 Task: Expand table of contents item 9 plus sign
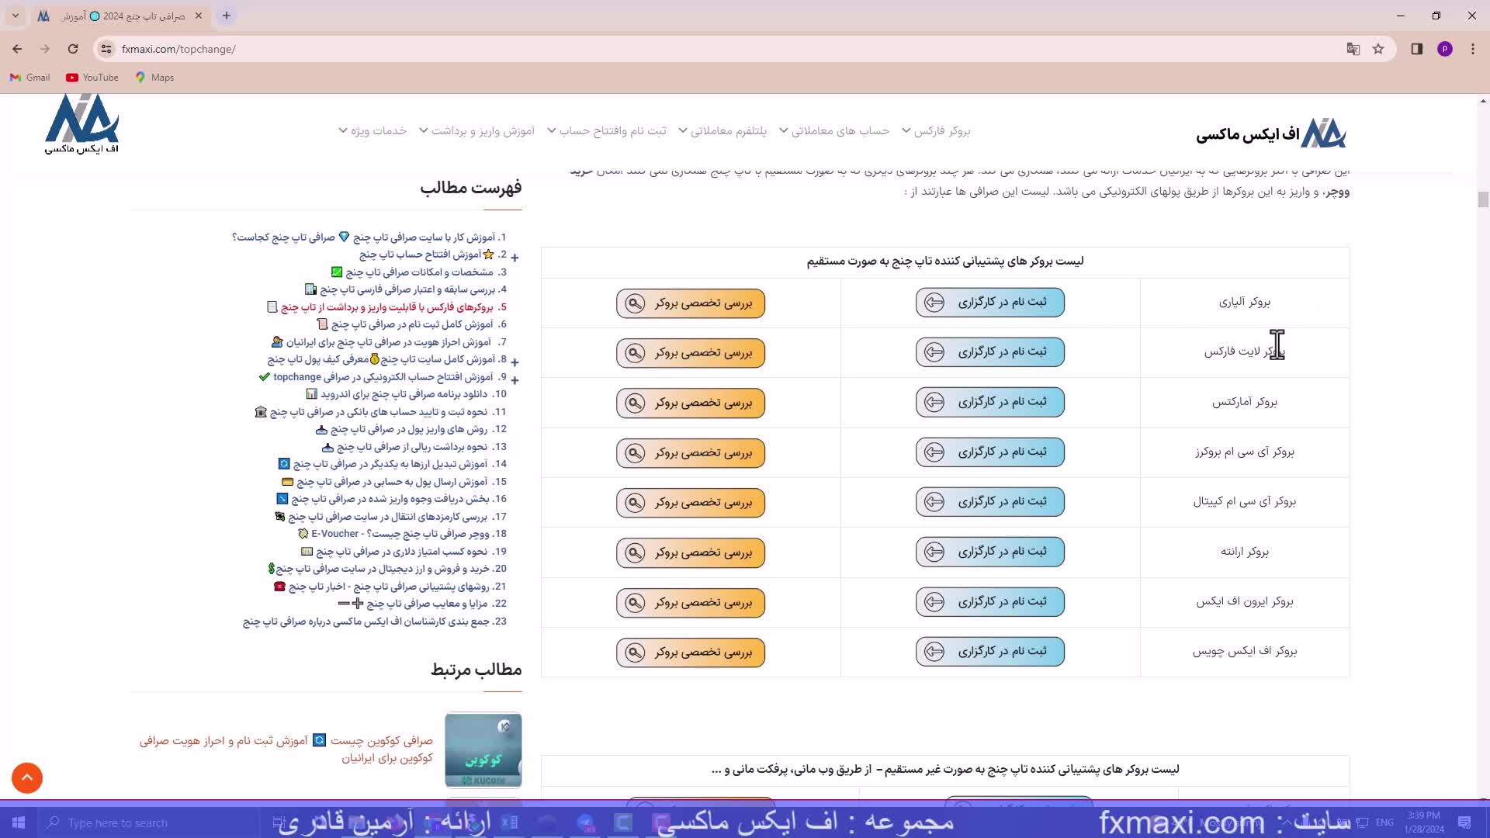pos(515,379)
